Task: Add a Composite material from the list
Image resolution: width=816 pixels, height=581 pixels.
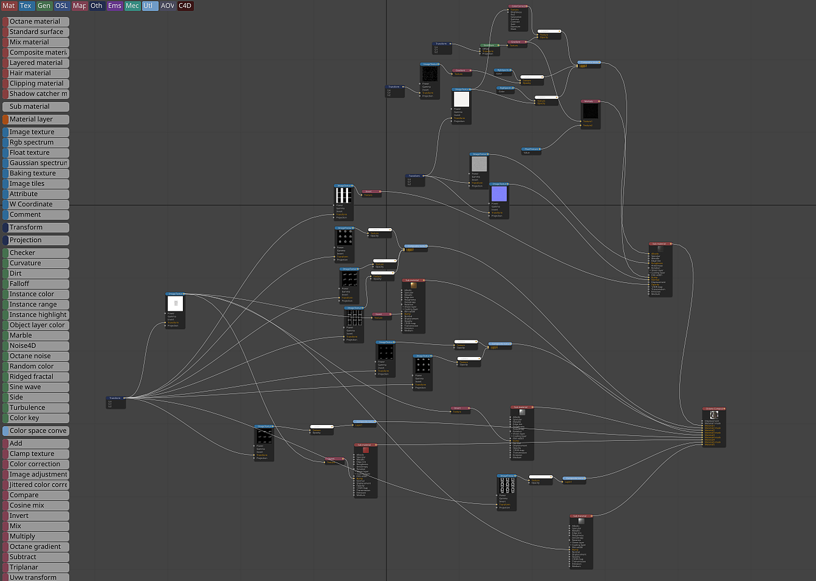Action: (x=36, y=52)
